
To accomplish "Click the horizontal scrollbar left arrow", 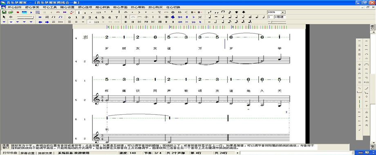I will tap(237, 153).
